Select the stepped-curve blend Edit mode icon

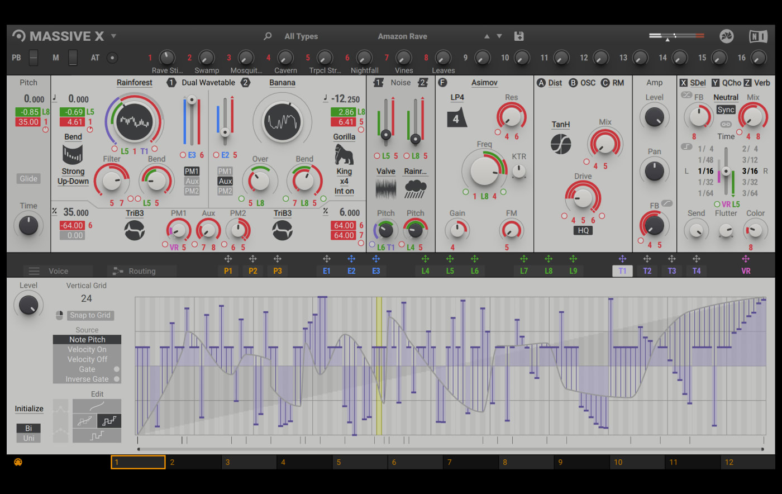click(84, 421)
